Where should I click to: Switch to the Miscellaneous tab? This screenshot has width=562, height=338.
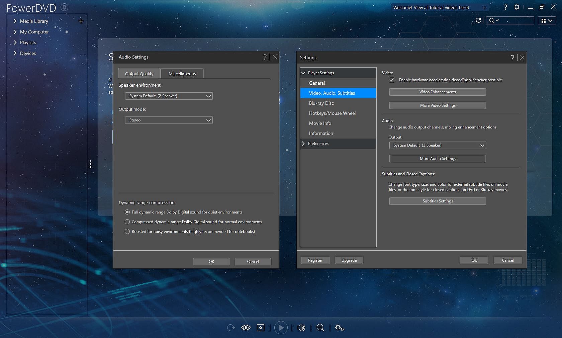(182, 74)
